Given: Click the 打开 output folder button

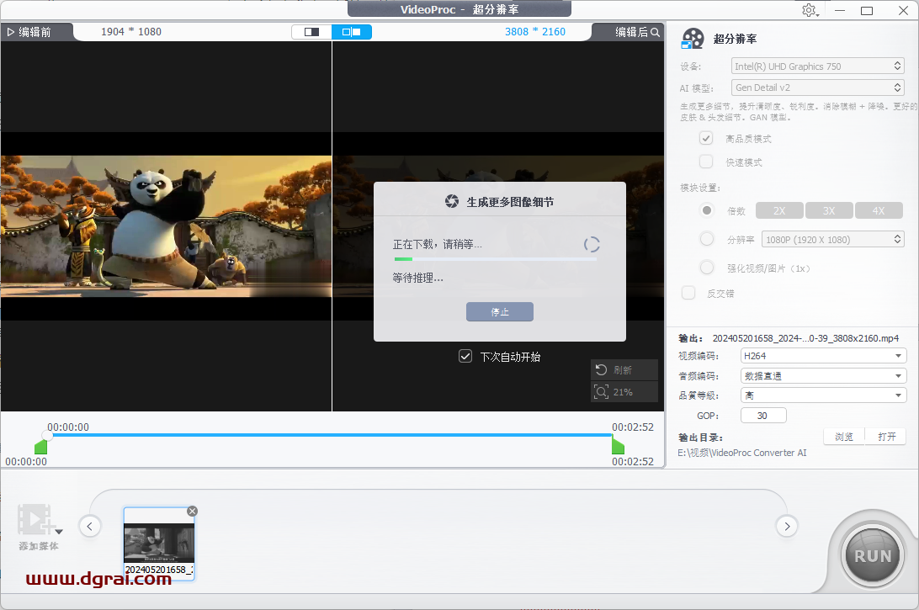Looking at the screenshot, I should [886, 437].
